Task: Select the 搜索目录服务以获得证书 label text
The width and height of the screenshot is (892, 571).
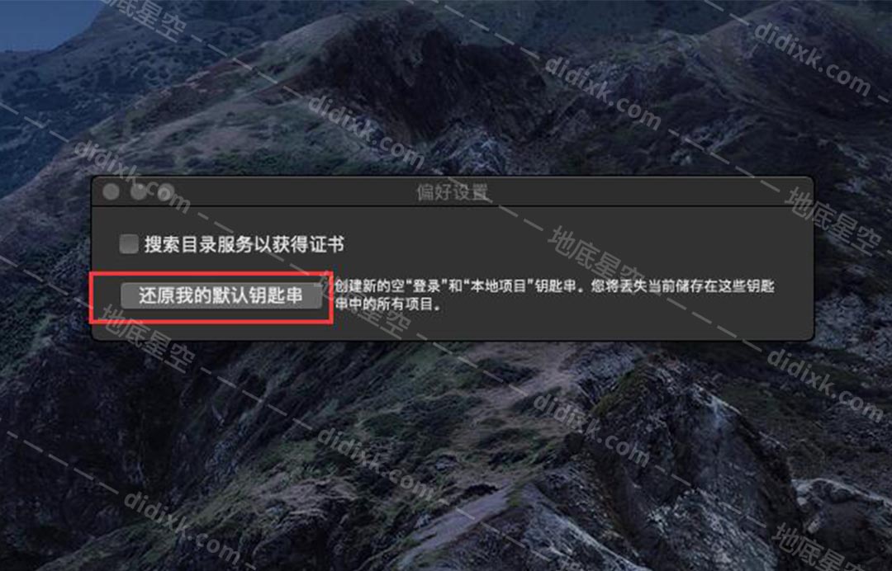Action: click(244, 245)
